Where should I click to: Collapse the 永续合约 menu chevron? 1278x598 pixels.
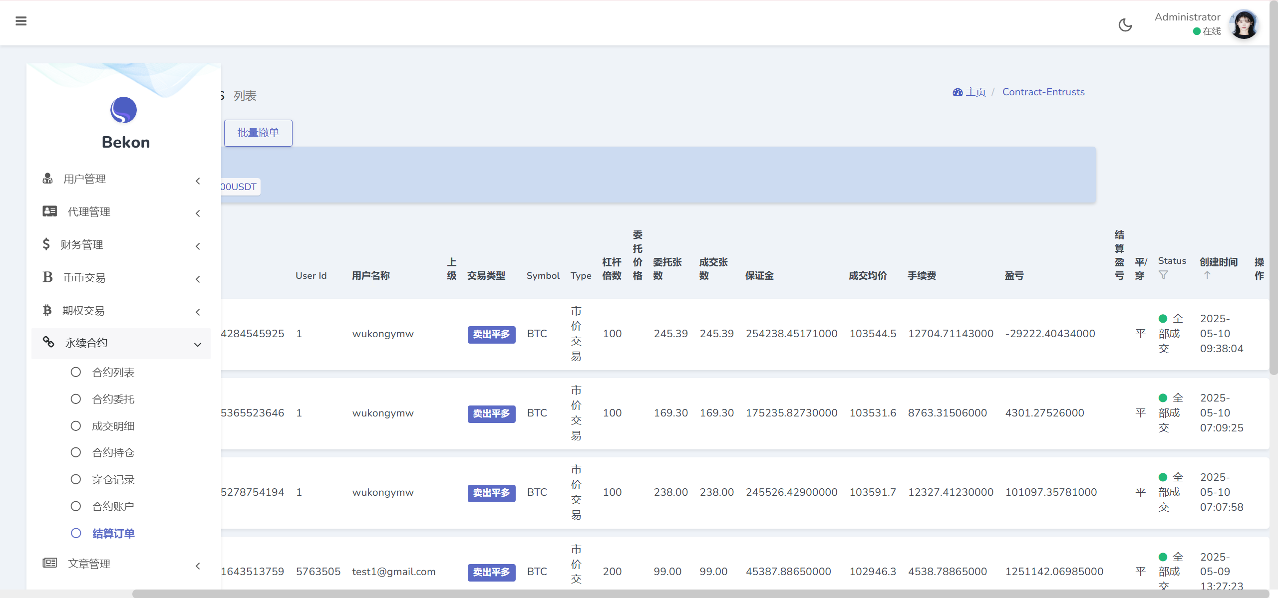[x=198, y=345]
